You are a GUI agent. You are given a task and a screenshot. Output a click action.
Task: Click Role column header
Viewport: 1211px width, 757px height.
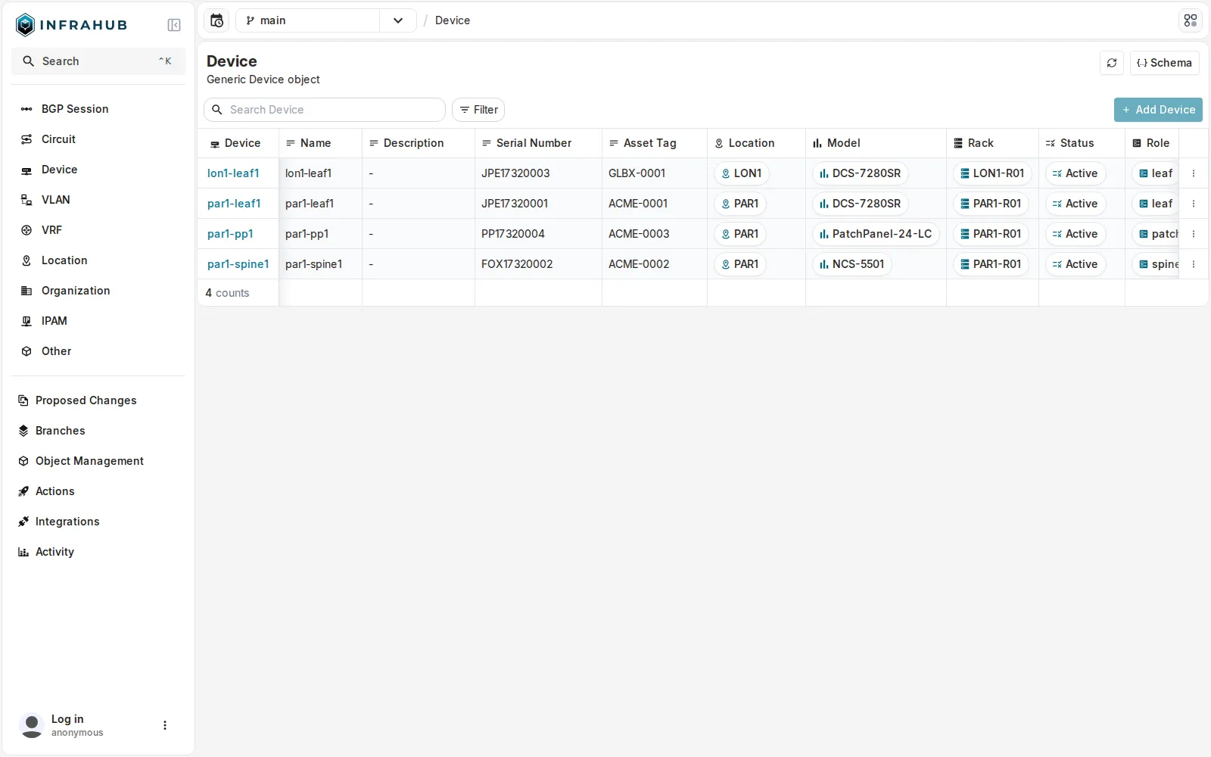[1151, 143]
